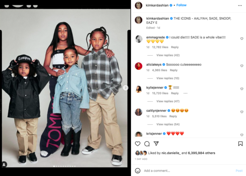246x176 pixels.
Task: Advance to next photo with carousel arrow
Action: pyautogui.click(x=125, y=88)
